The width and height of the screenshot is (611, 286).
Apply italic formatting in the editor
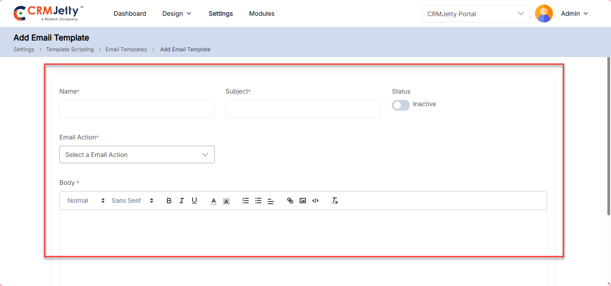[181, 201]
